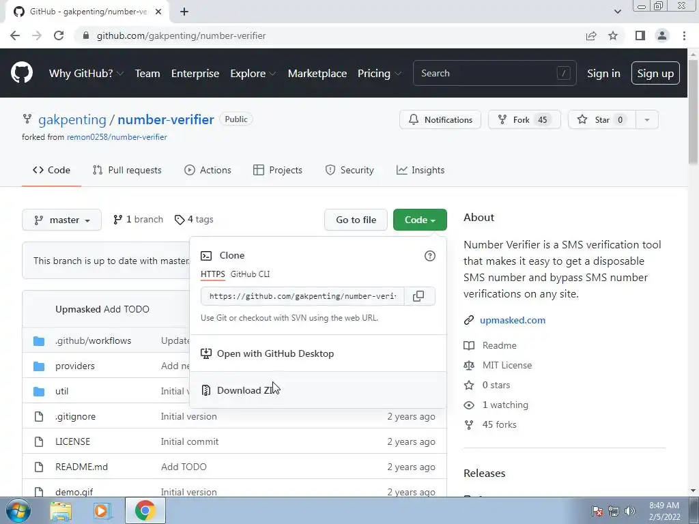Open the gakpenting owner link
Viewport: 699px width, 524px height.
click(x=72, y=120)
